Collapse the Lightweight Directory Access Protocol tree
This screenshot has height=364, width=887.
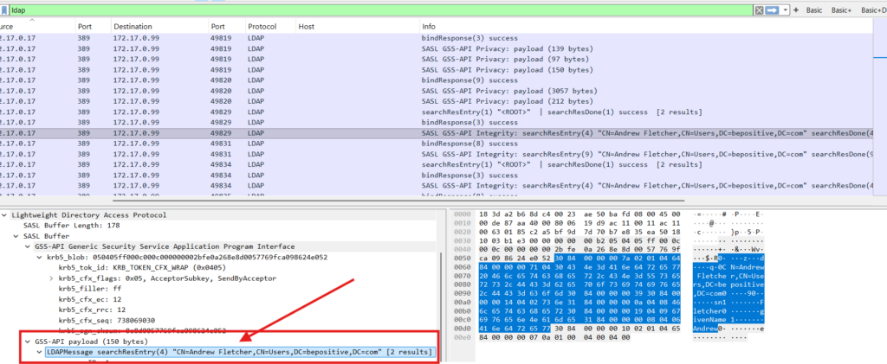coord(5,214)
